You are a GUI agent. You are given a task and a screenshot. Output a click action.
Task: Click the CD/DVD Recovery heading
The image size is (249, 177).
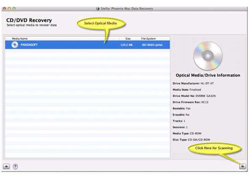(29, 20)
